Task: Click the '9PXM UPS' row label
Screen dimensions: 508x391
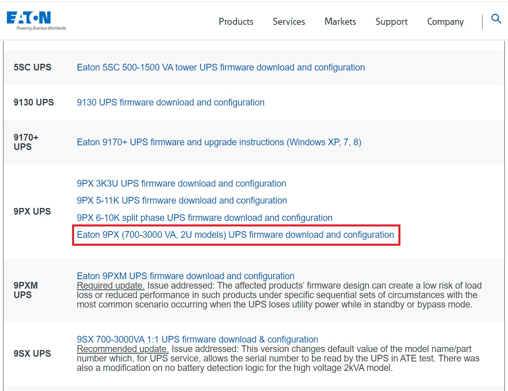Action: [26, 290]
